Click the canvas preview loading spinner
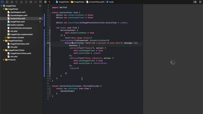This screenshot has height=114, width=203. 173,62
